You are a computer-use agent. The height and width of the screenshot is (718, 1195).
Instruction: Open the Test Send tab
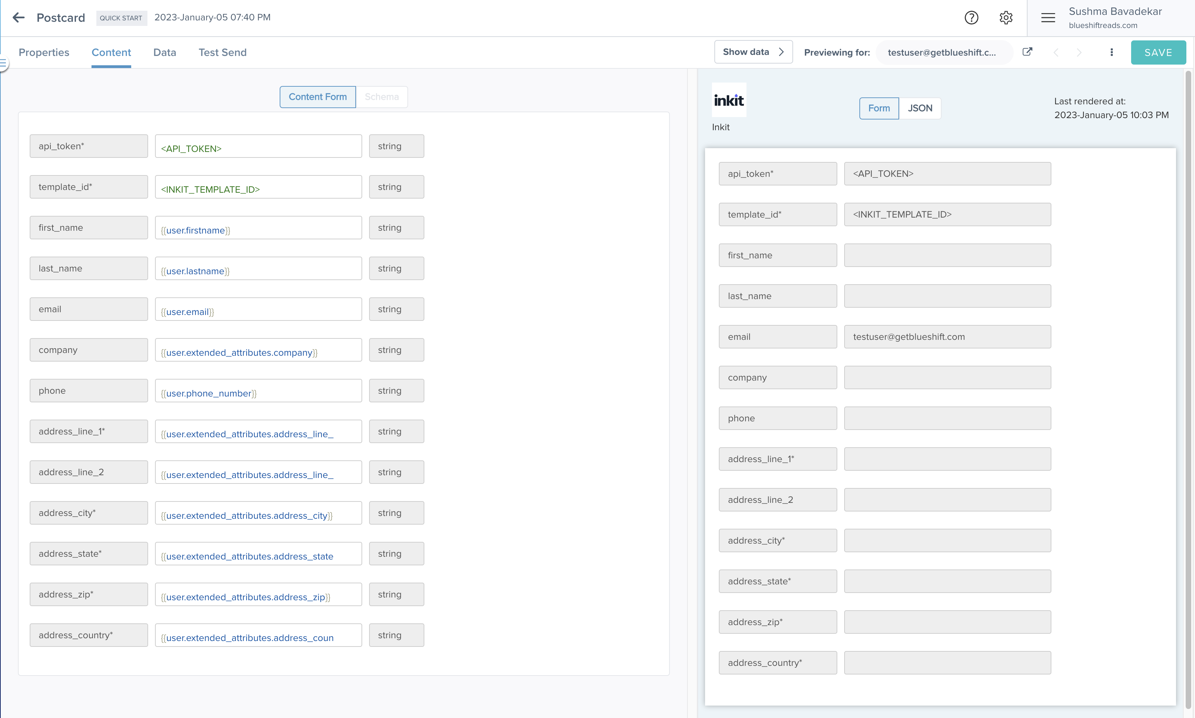(x=222, y=52)
